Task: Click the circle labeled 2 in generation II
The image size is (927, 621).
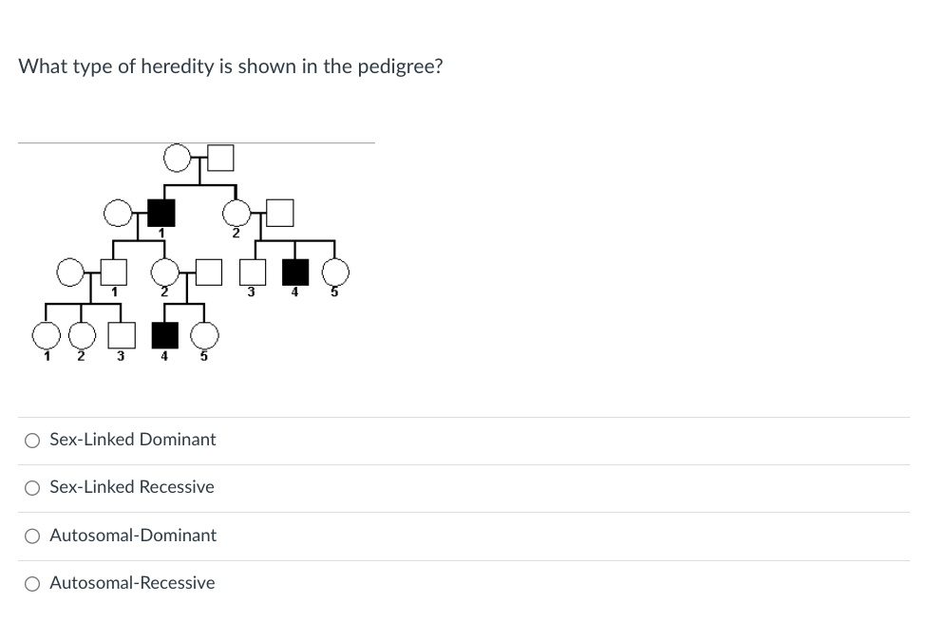Action: [236, 213]
